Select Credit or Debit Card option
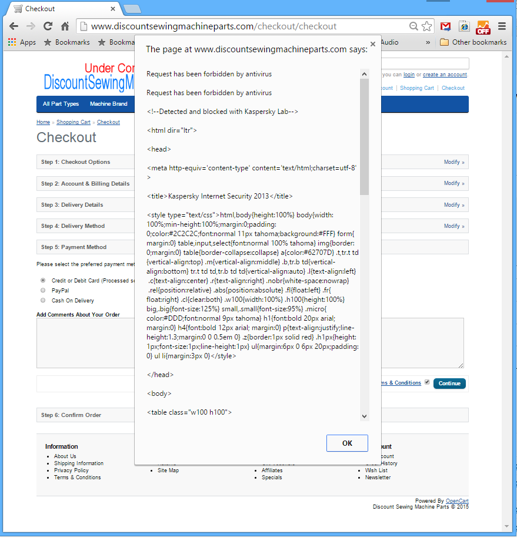 pos(43,280)
